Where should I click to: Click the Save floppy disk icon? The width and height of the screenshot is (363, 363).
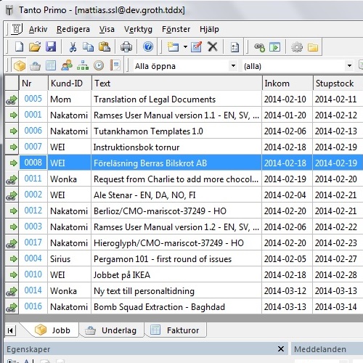[51, 46]
